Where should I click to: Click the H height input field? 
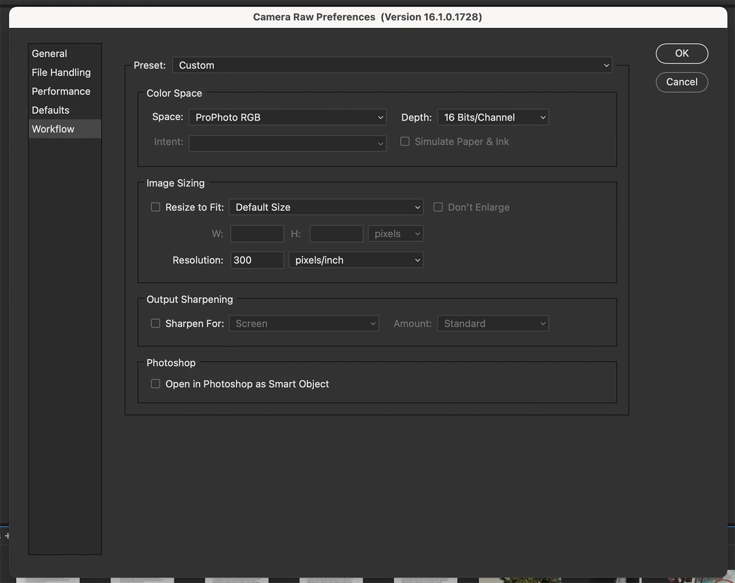coord(336,234)
